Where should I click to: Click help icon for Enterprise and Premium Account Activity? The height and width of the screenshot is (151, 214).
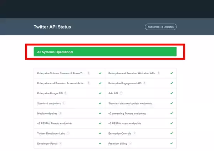coord(88,83)
